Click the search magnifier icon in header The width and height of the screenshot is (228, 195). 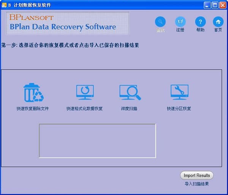[x=160, y=22]
